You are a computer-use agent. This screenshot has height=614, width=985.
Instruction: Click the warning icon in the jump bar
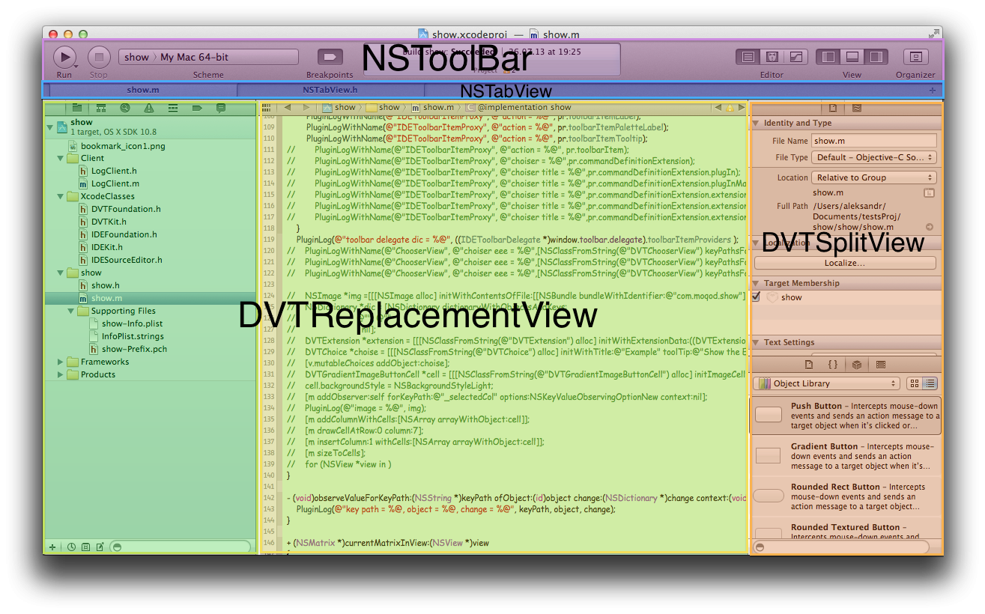pos(729,108)
